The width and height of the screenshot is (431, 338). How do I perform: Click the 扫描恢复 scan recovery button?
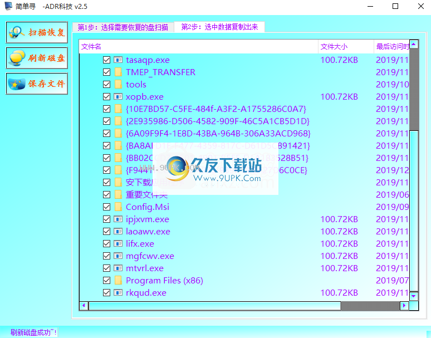click(x=37, y=32)
